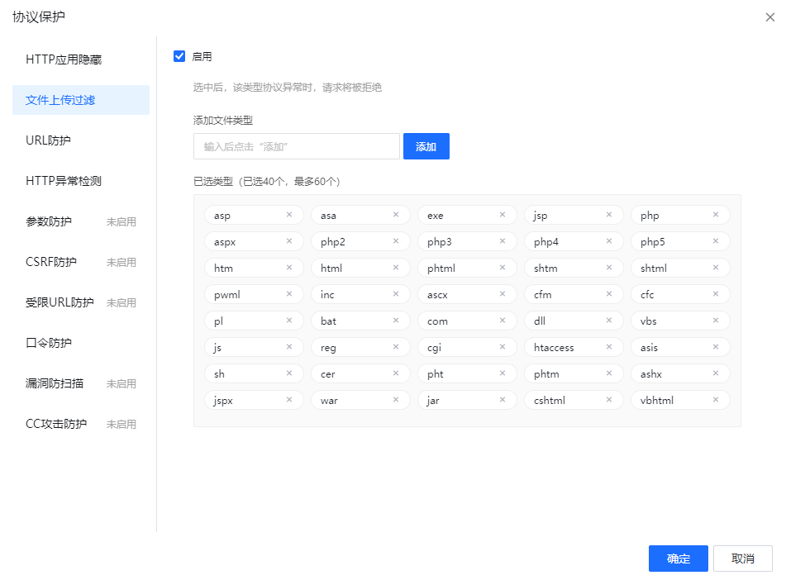Remove the vbs file type tag

pyautogui.click(x=716, y=321)
